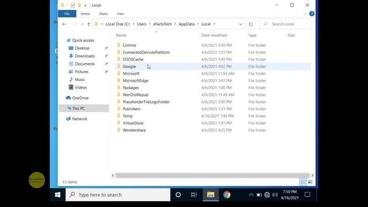Expand chevron after Local in breadcrumb
The width and height of the screenshot is (368, 207).
[x=214, y=24]
